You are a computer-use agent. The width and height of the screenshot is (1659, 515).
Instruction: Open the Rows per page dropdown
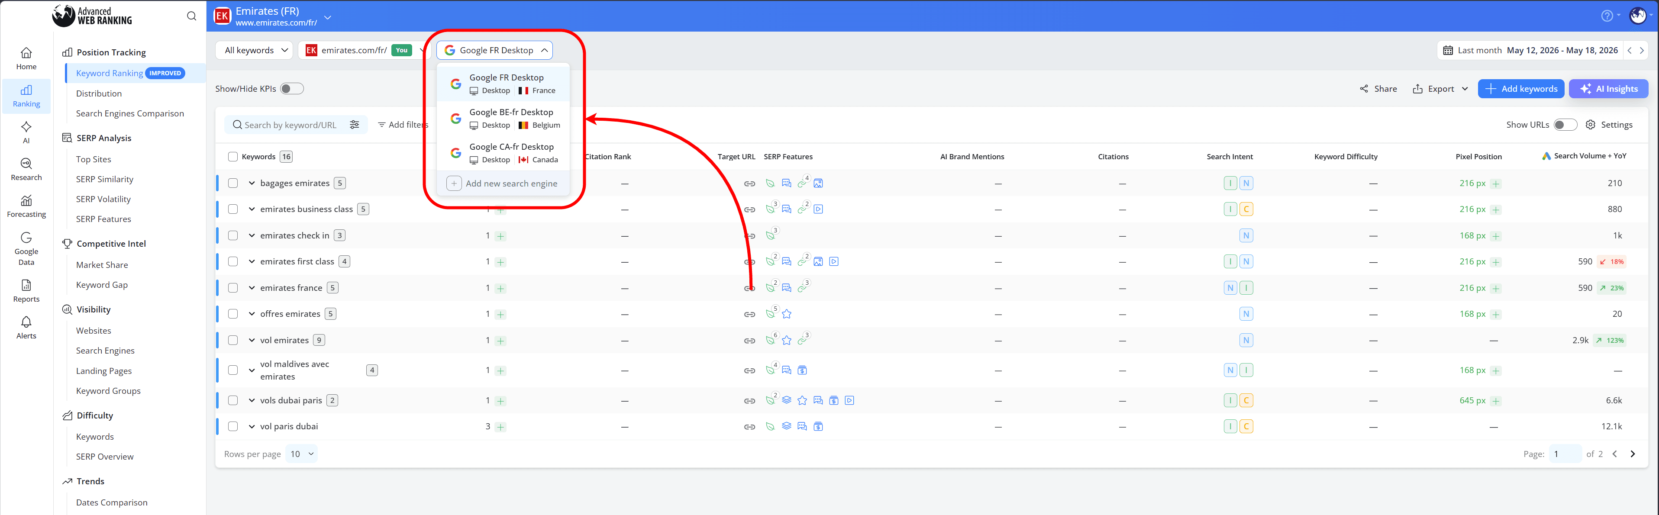pyautogui.click(x=301, y=454)
